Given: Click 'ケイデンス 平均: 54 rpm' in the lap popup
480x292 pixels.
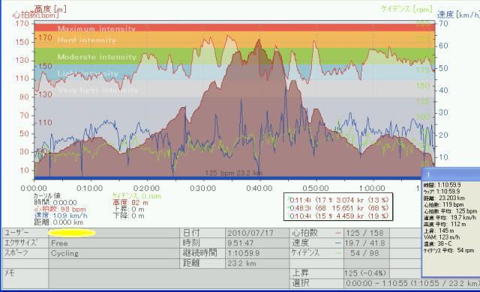Looking at the screenshot, I should tap(448, 251).
